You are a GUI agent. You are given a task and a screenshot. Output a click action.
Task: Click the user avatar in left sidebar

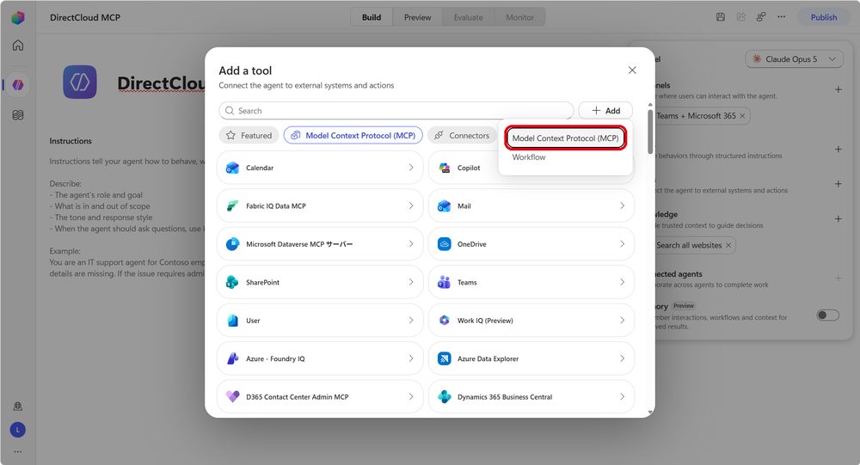17,430
